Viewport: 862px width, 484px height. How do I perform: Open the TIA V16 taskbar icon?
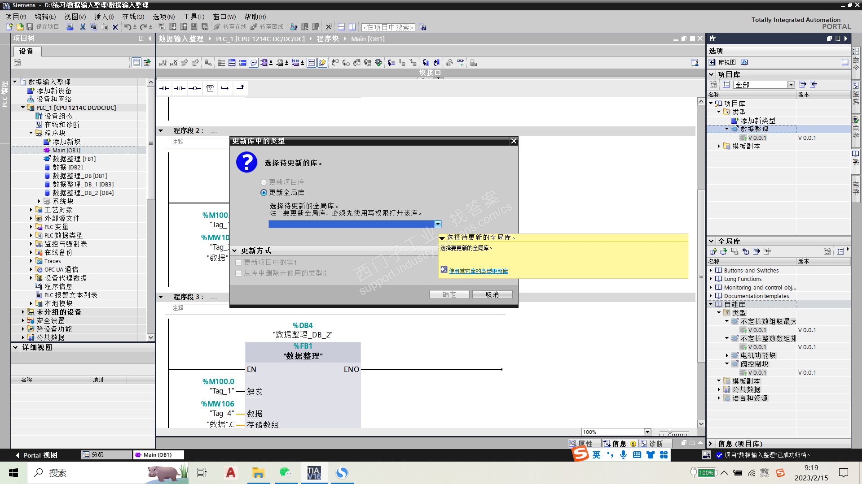(x=314, y=473)
